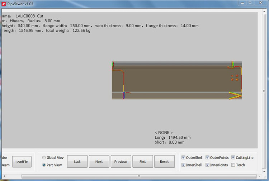
Task: Click the scroll up arrow
Action: [264, 11]
